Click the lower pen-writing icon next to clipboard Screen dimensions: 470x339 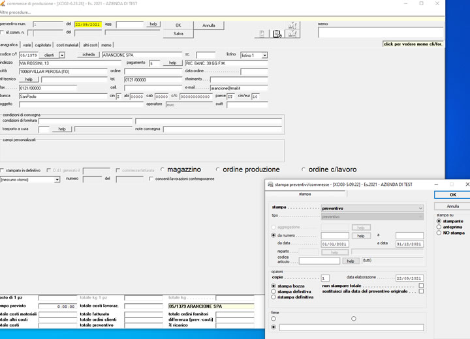tap(292, 34)
